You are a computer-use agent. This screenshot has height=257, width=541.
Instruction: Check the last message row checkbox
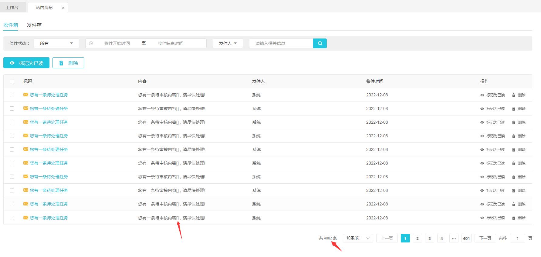(12, 218)
